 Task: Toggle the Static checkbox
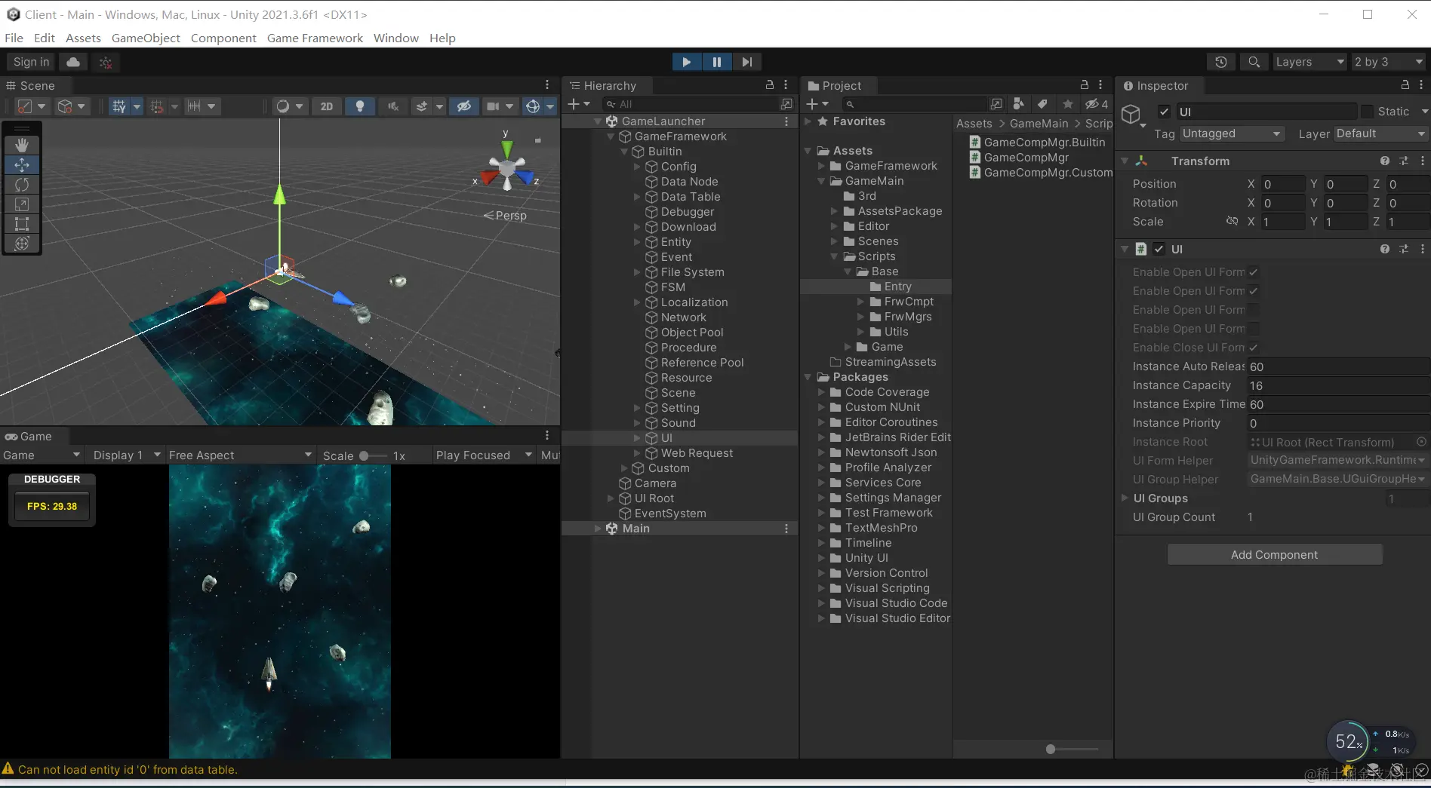tap(1367, 112)
